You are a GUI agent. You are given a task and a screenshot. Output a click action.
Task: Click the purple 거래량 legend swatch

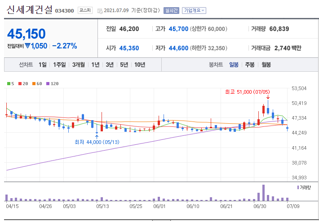click(298, 187)
